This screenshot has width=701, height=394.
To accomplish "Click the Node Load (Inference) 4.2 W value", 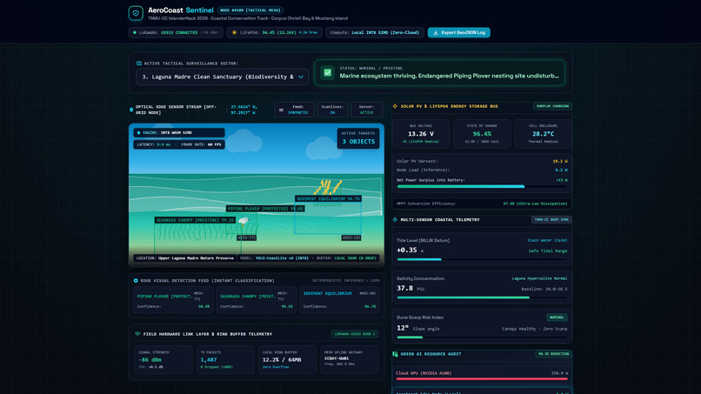I will pyautogui.click(x=561, y=170).
